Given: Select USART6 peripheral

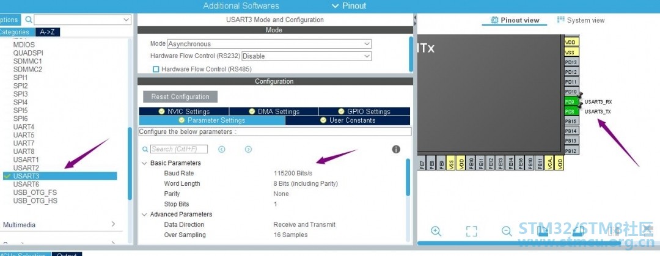Looking at the screenshot, I should point(26,185).
